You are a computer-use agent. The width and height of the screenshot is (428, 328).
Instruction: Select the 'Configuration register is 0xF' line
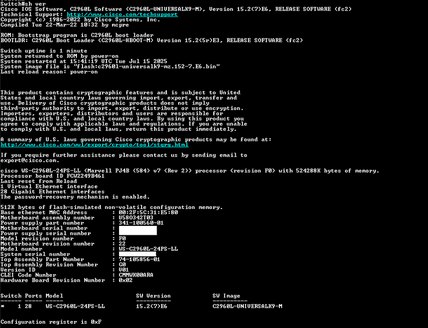coord(51,322)
